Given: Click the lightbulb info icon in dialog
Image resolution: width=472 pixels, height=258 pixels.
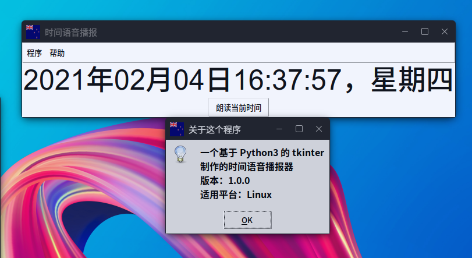Looking at the screenshot, I should [x=180, y=154].
